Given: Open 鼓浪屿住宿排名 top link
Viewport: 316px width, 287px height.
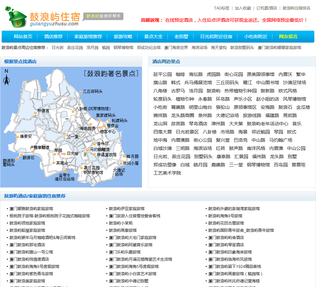Looking at the screenshot, I should [296, 8].
